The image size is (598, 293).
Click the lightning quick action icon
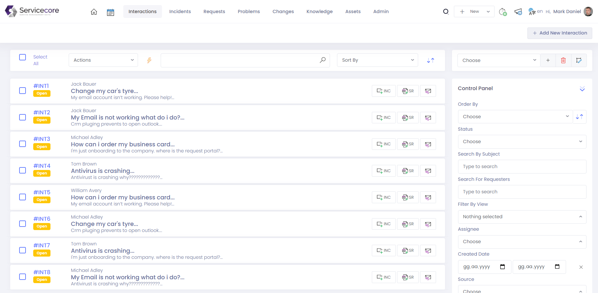pos(149,60)
